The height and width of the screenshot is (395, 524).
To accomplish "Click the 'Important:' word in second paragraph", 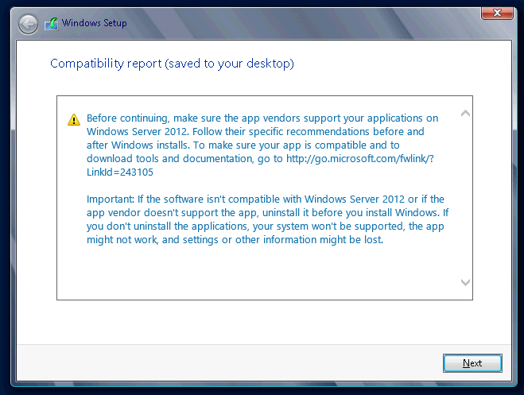I will click(111, 199).
